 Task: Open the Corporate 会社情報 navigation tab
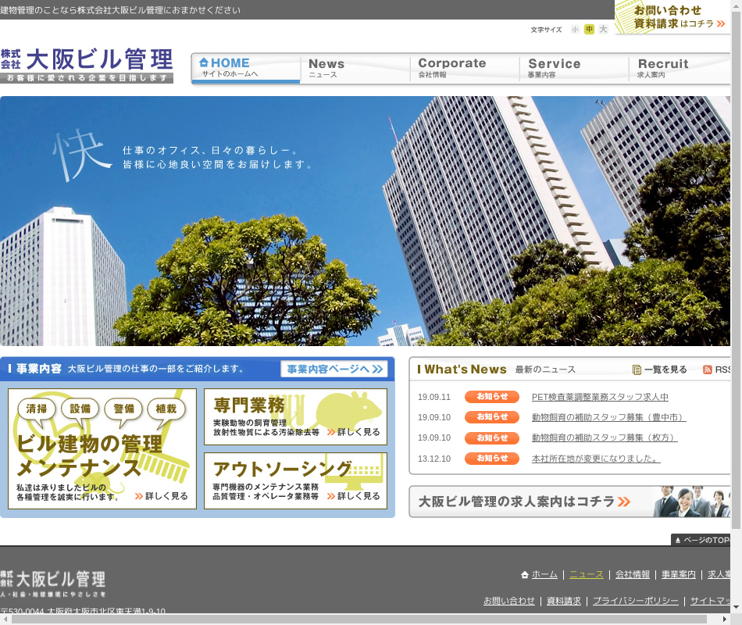click(x=464, y=68)
